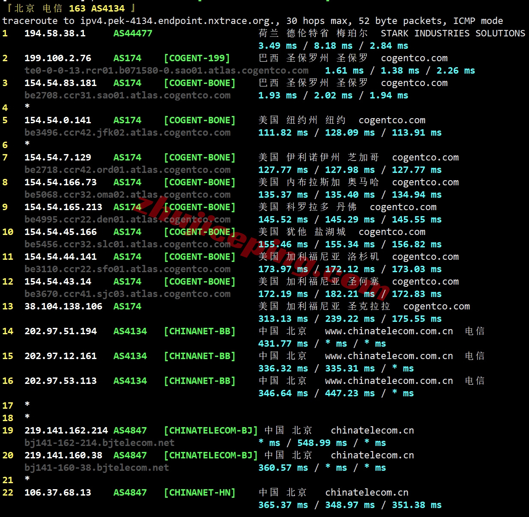Select the 431.77 ms latency value
This screenshot has width=529, height=517.
pyautogui.click(x=283, y=343)
